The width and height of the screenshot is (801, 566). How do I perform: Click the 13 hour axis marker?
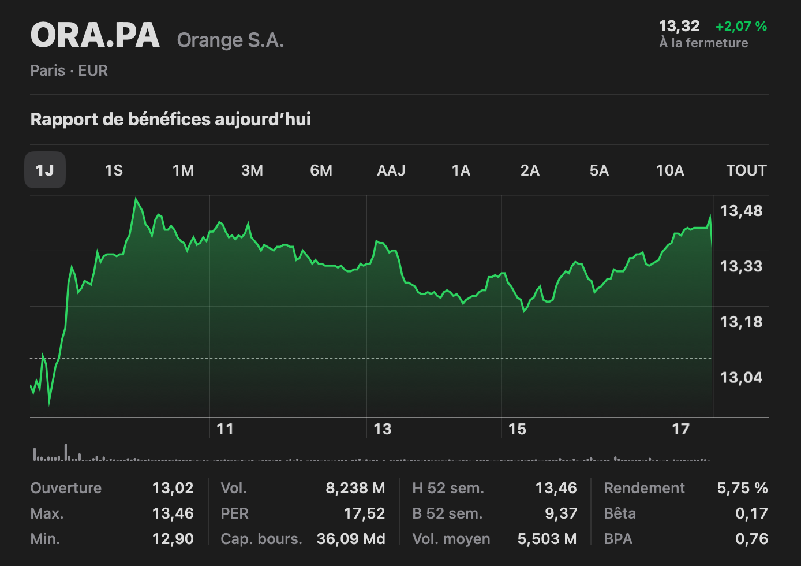[382, 429]
